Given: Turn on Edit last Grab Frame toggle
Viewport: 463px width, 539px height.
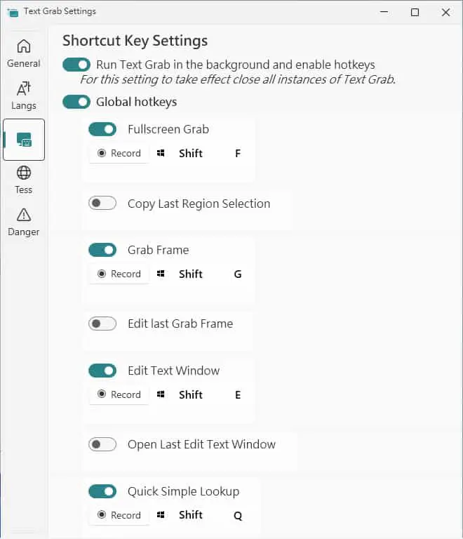Looking at the screenshot, I should [x=102, y=324].
